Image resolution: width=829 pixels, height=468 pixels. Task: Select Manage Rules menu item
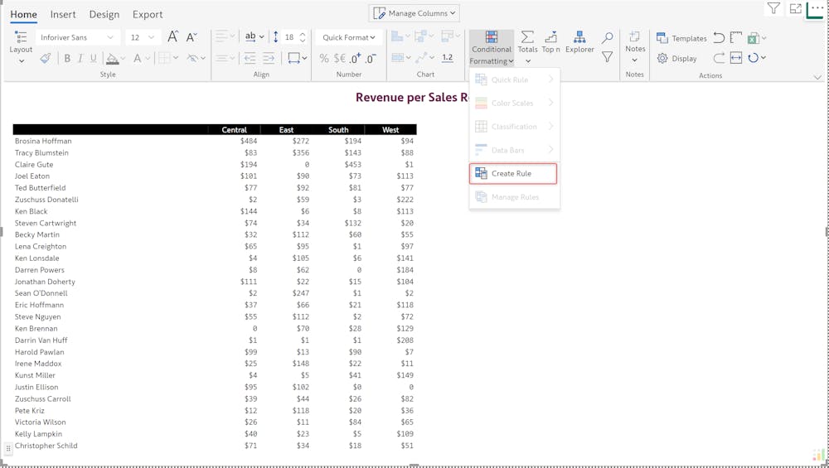514,197
